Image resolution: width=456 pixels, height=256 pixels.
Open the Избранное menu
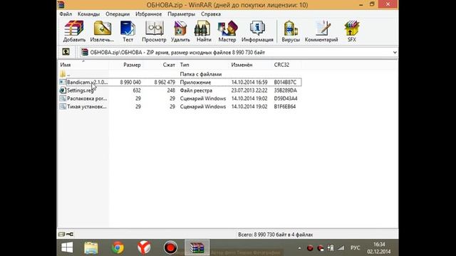click(x=149, y=14)
